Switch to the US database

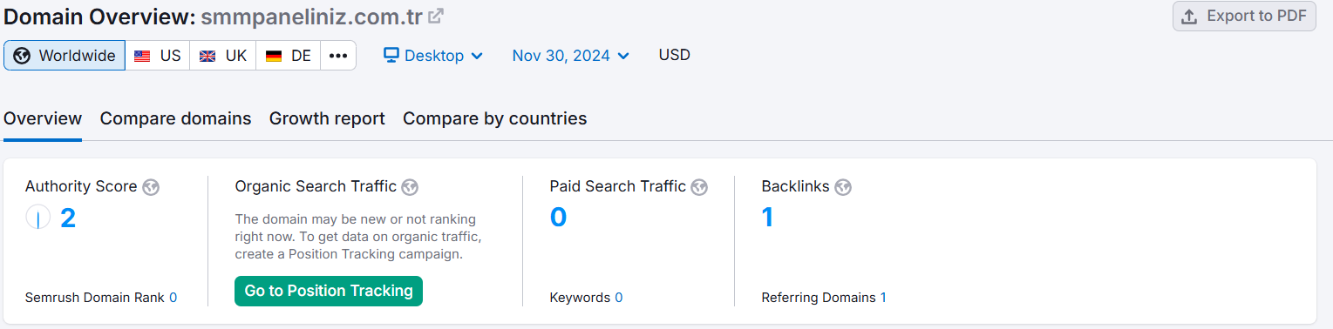(x=158, y=56)
